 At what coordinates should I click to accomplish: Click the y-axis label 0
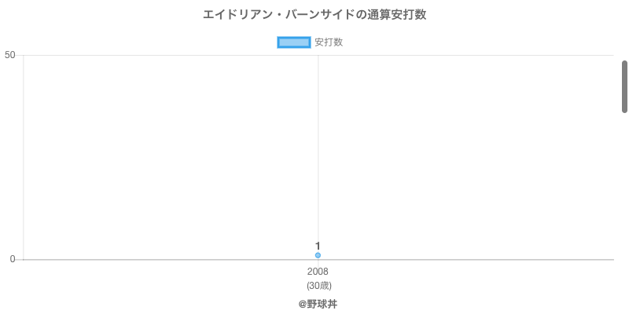pyautogui.click(x=13, y=260)
